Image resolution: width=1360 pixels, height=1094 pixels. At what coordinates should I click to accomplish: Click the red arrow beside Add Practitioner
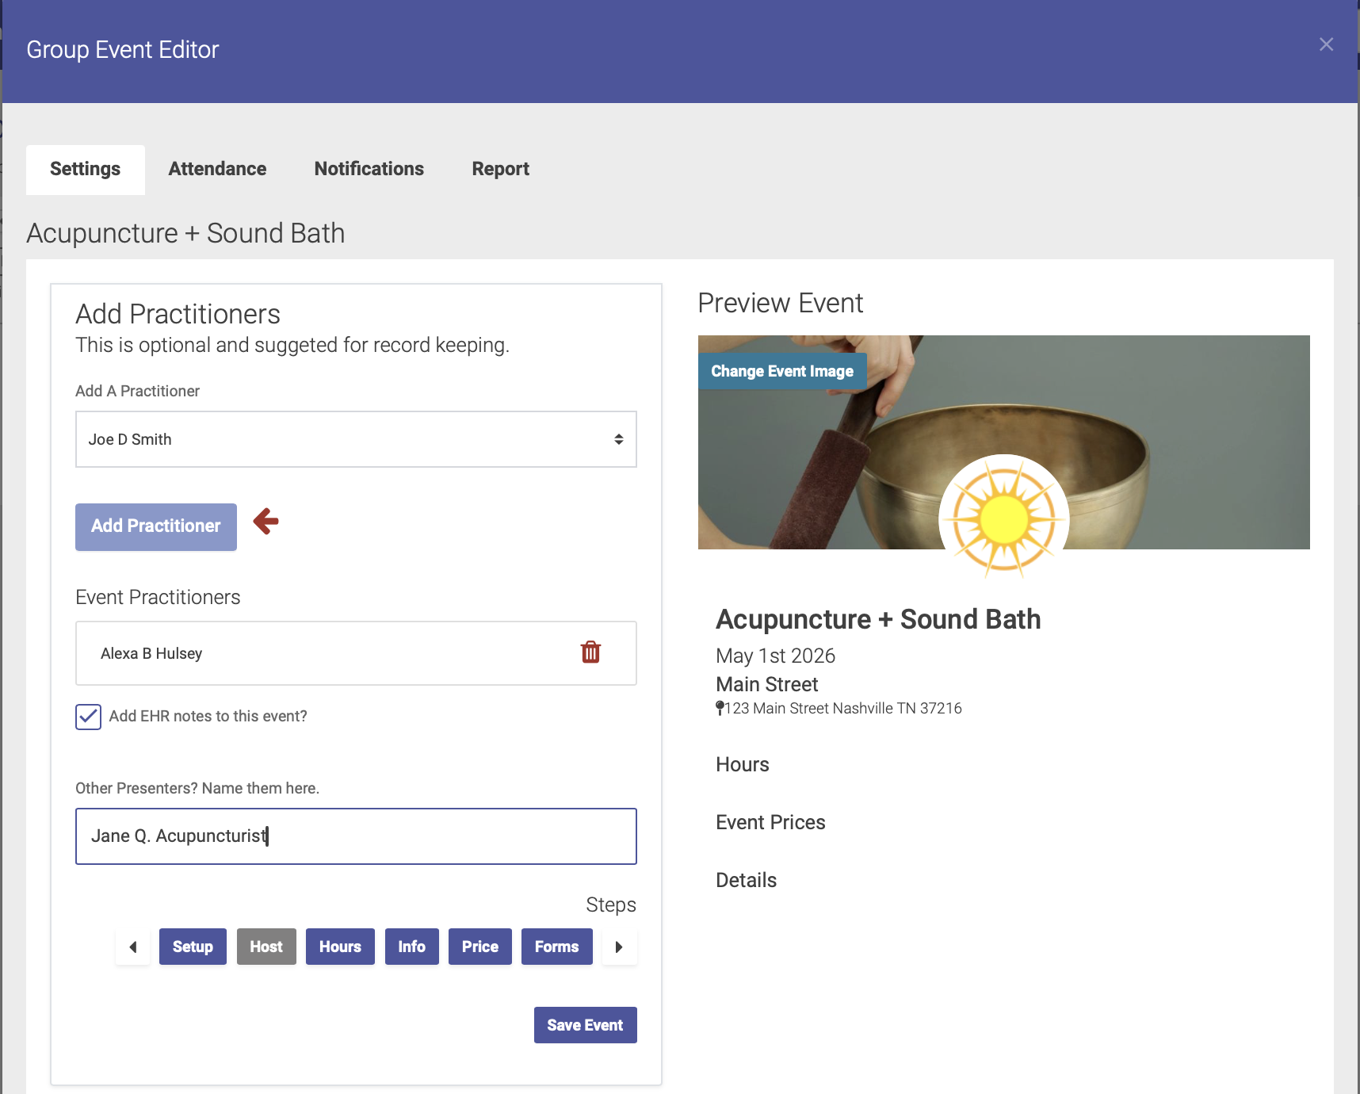[266, 522]
